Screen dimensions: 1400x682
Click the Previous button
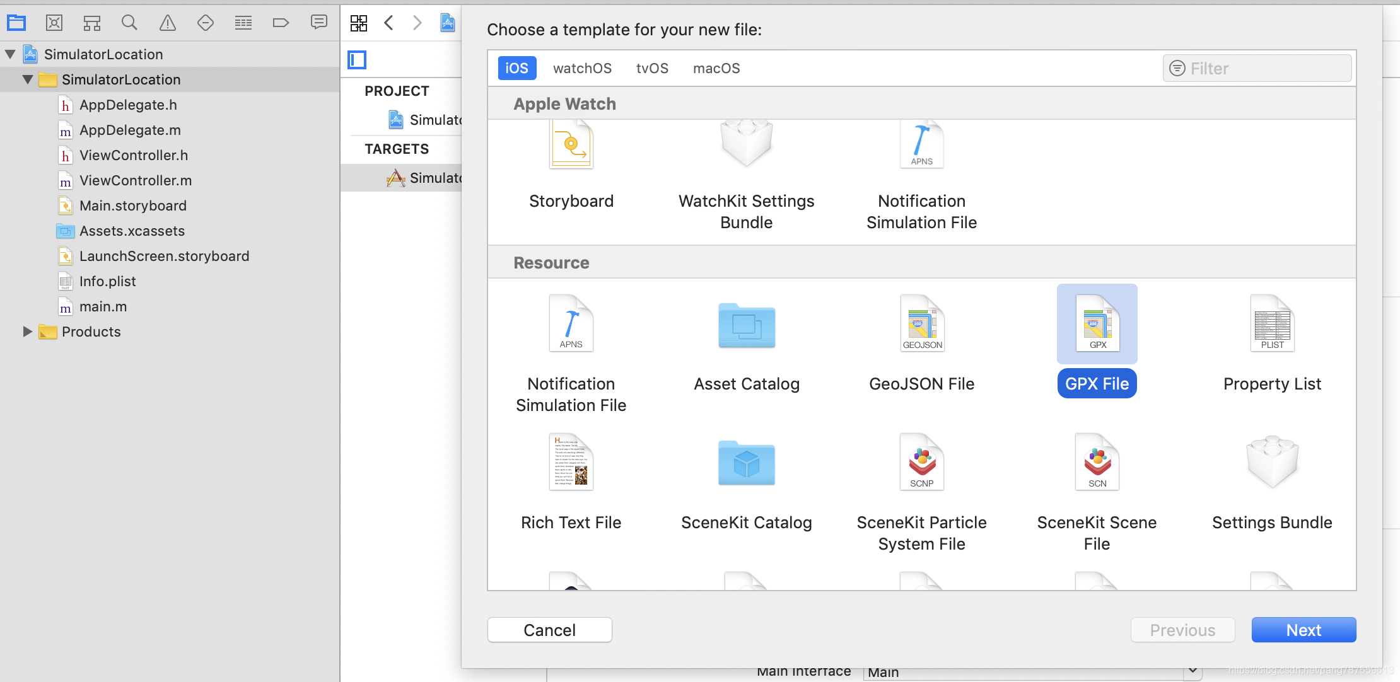point(1182,630)
